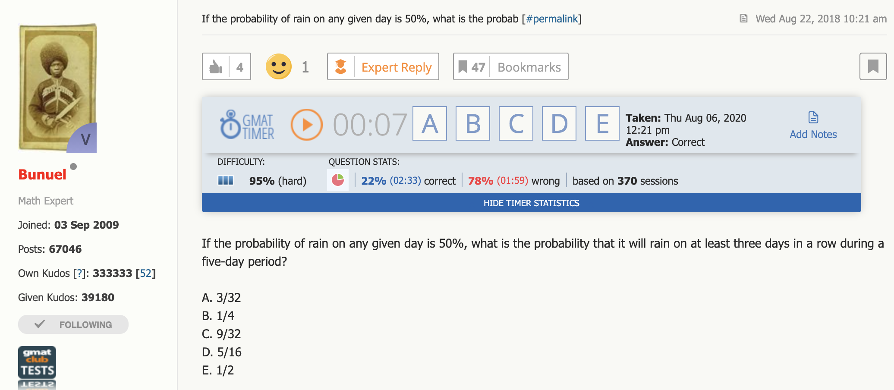Screen dimensions: 894x390
Task: Select answer choice A
Action: coord(430,123)
